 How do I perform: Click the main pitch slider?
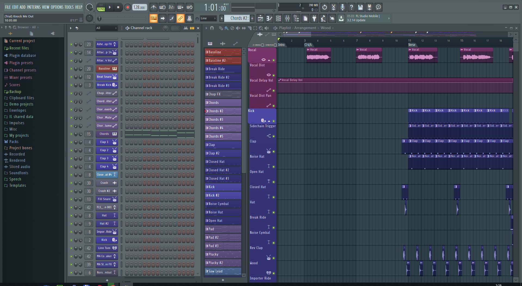[122, 18]
